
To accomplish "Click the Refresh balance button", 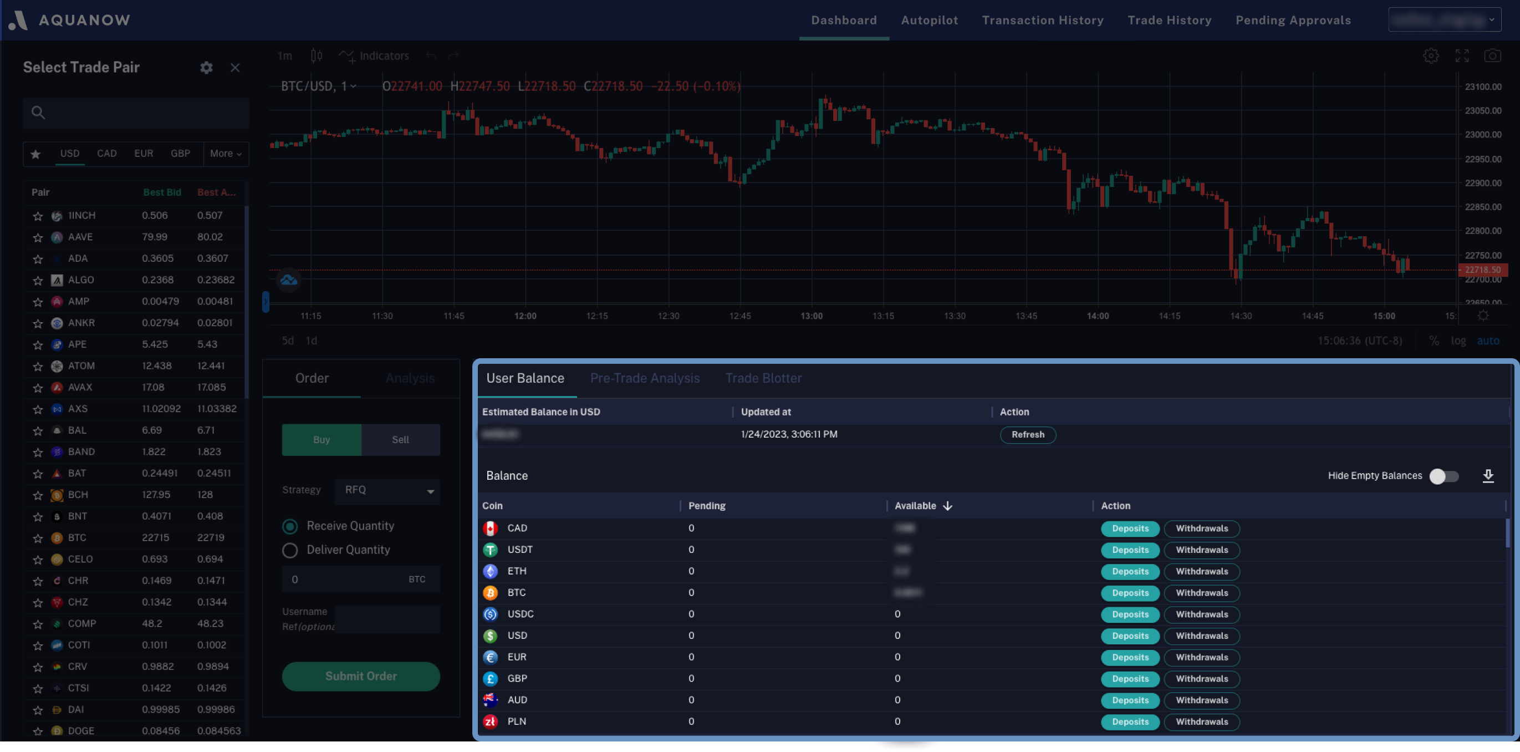I will 1027,434.
